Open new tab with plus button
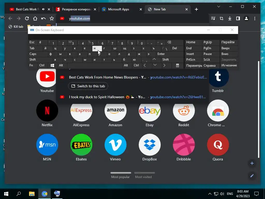This screenshot has height=199, width=265. click(196, 10)
